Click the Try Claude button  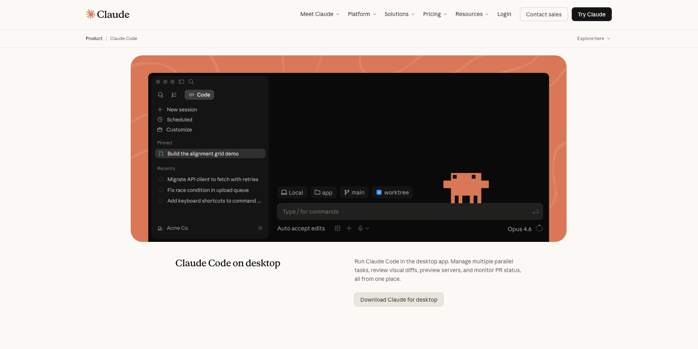tap(591, 14)
